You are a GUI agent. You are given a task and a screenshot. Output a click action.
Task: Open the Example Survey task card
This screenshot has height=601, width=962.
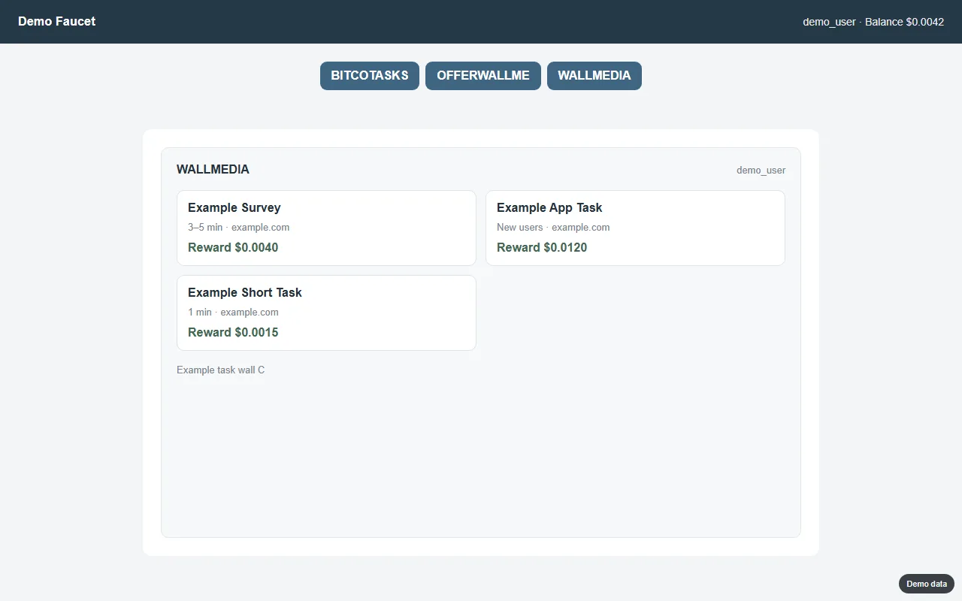point(326,228)
